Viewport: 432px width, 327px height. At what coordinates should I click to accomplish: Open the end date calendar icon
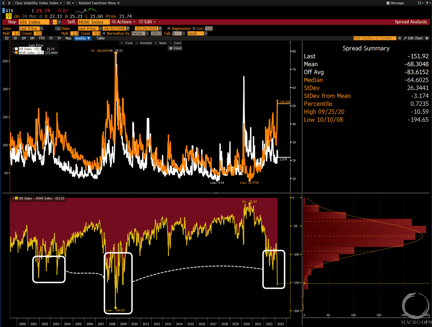tap(160, 28)
